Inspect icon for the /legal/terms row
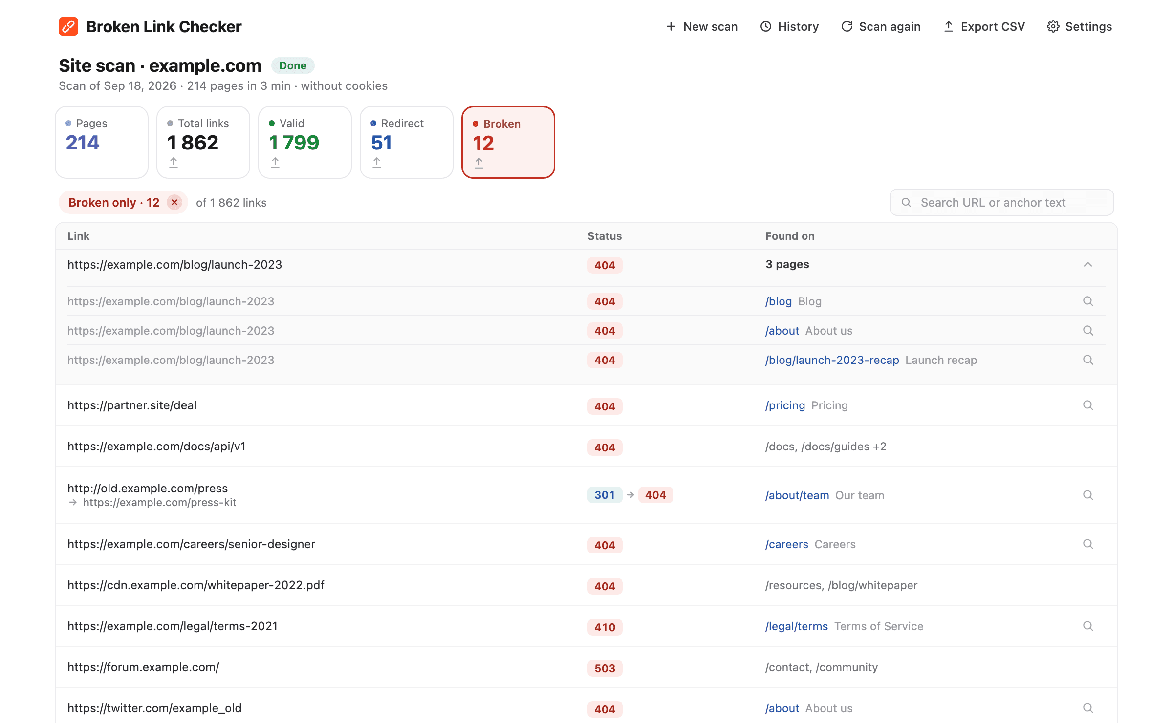1173x723 pixels. (1088, 626)
